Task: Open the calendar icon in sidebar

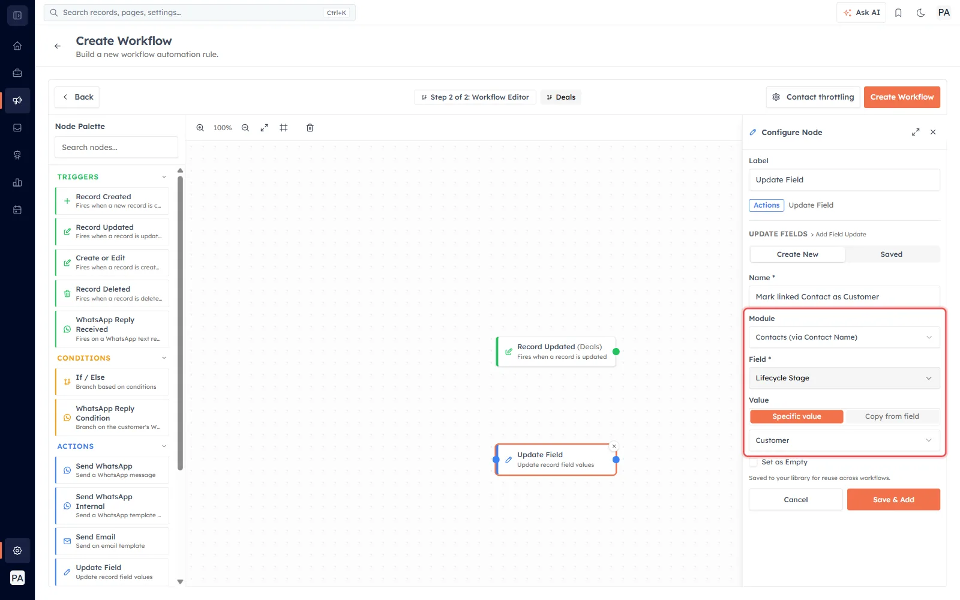Action: [x=17, y=210]
